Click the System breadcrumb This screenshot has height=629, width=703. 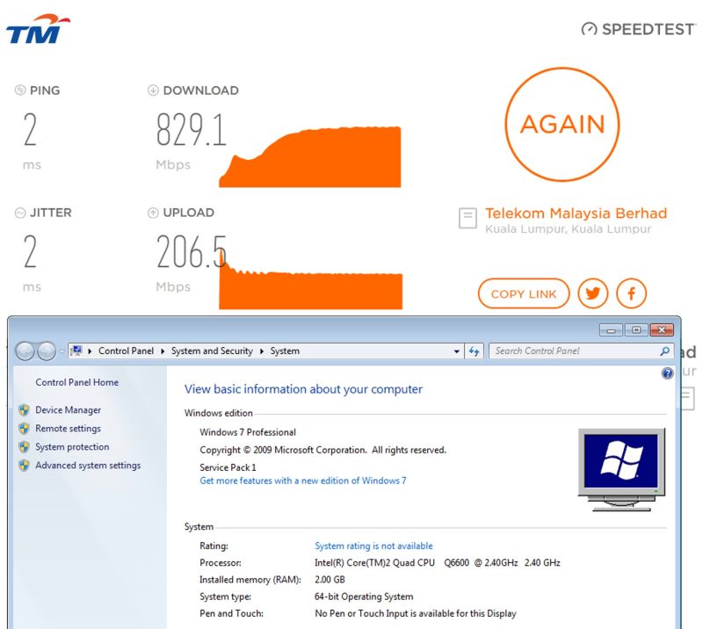285,351
